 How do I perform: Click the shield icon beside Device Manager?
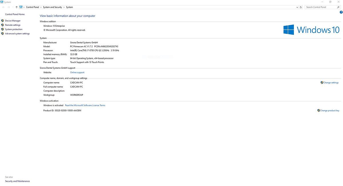click(3, 21)
